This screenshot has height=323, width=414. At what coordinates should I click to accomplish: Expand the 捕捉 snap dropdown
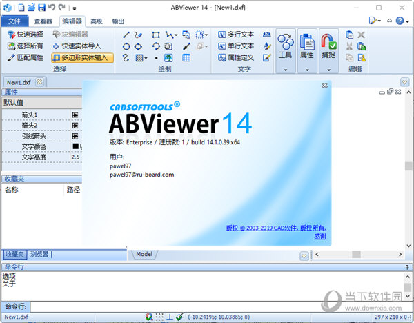[328, 70]
